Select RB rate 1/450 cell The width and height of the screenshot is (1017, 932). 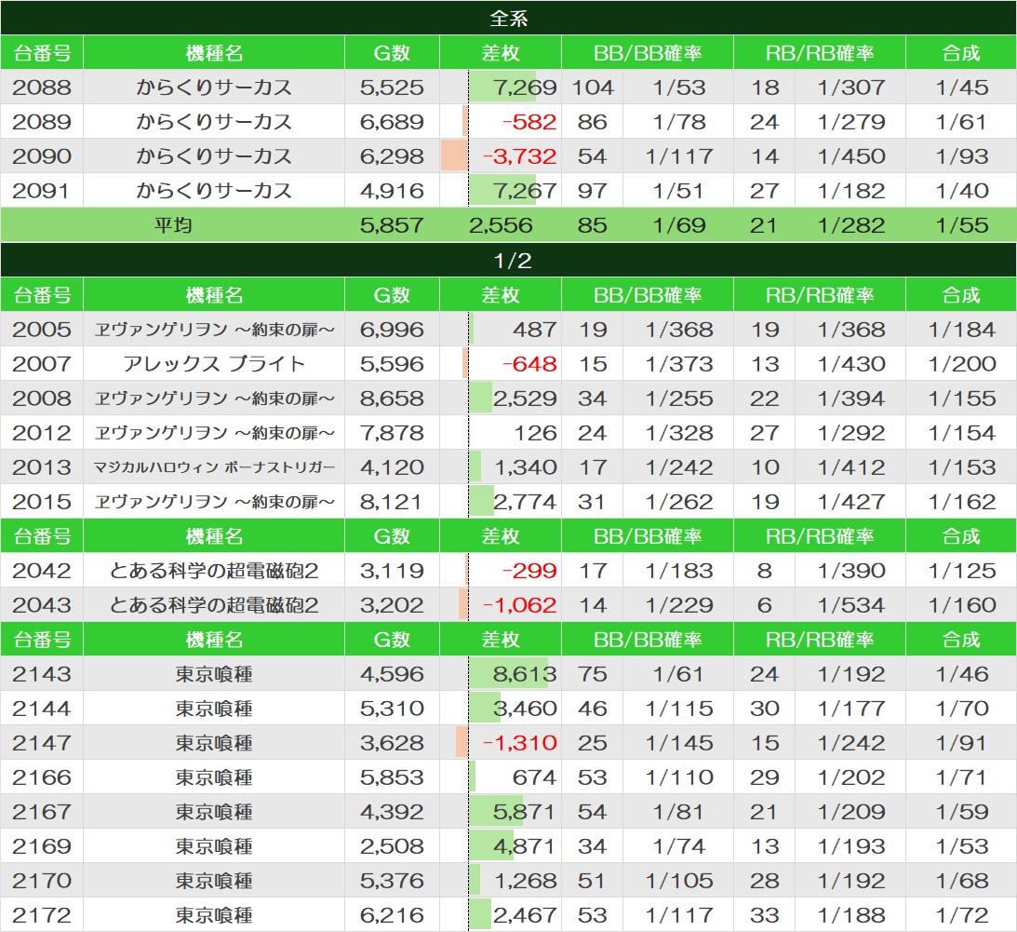coord(851,155)
